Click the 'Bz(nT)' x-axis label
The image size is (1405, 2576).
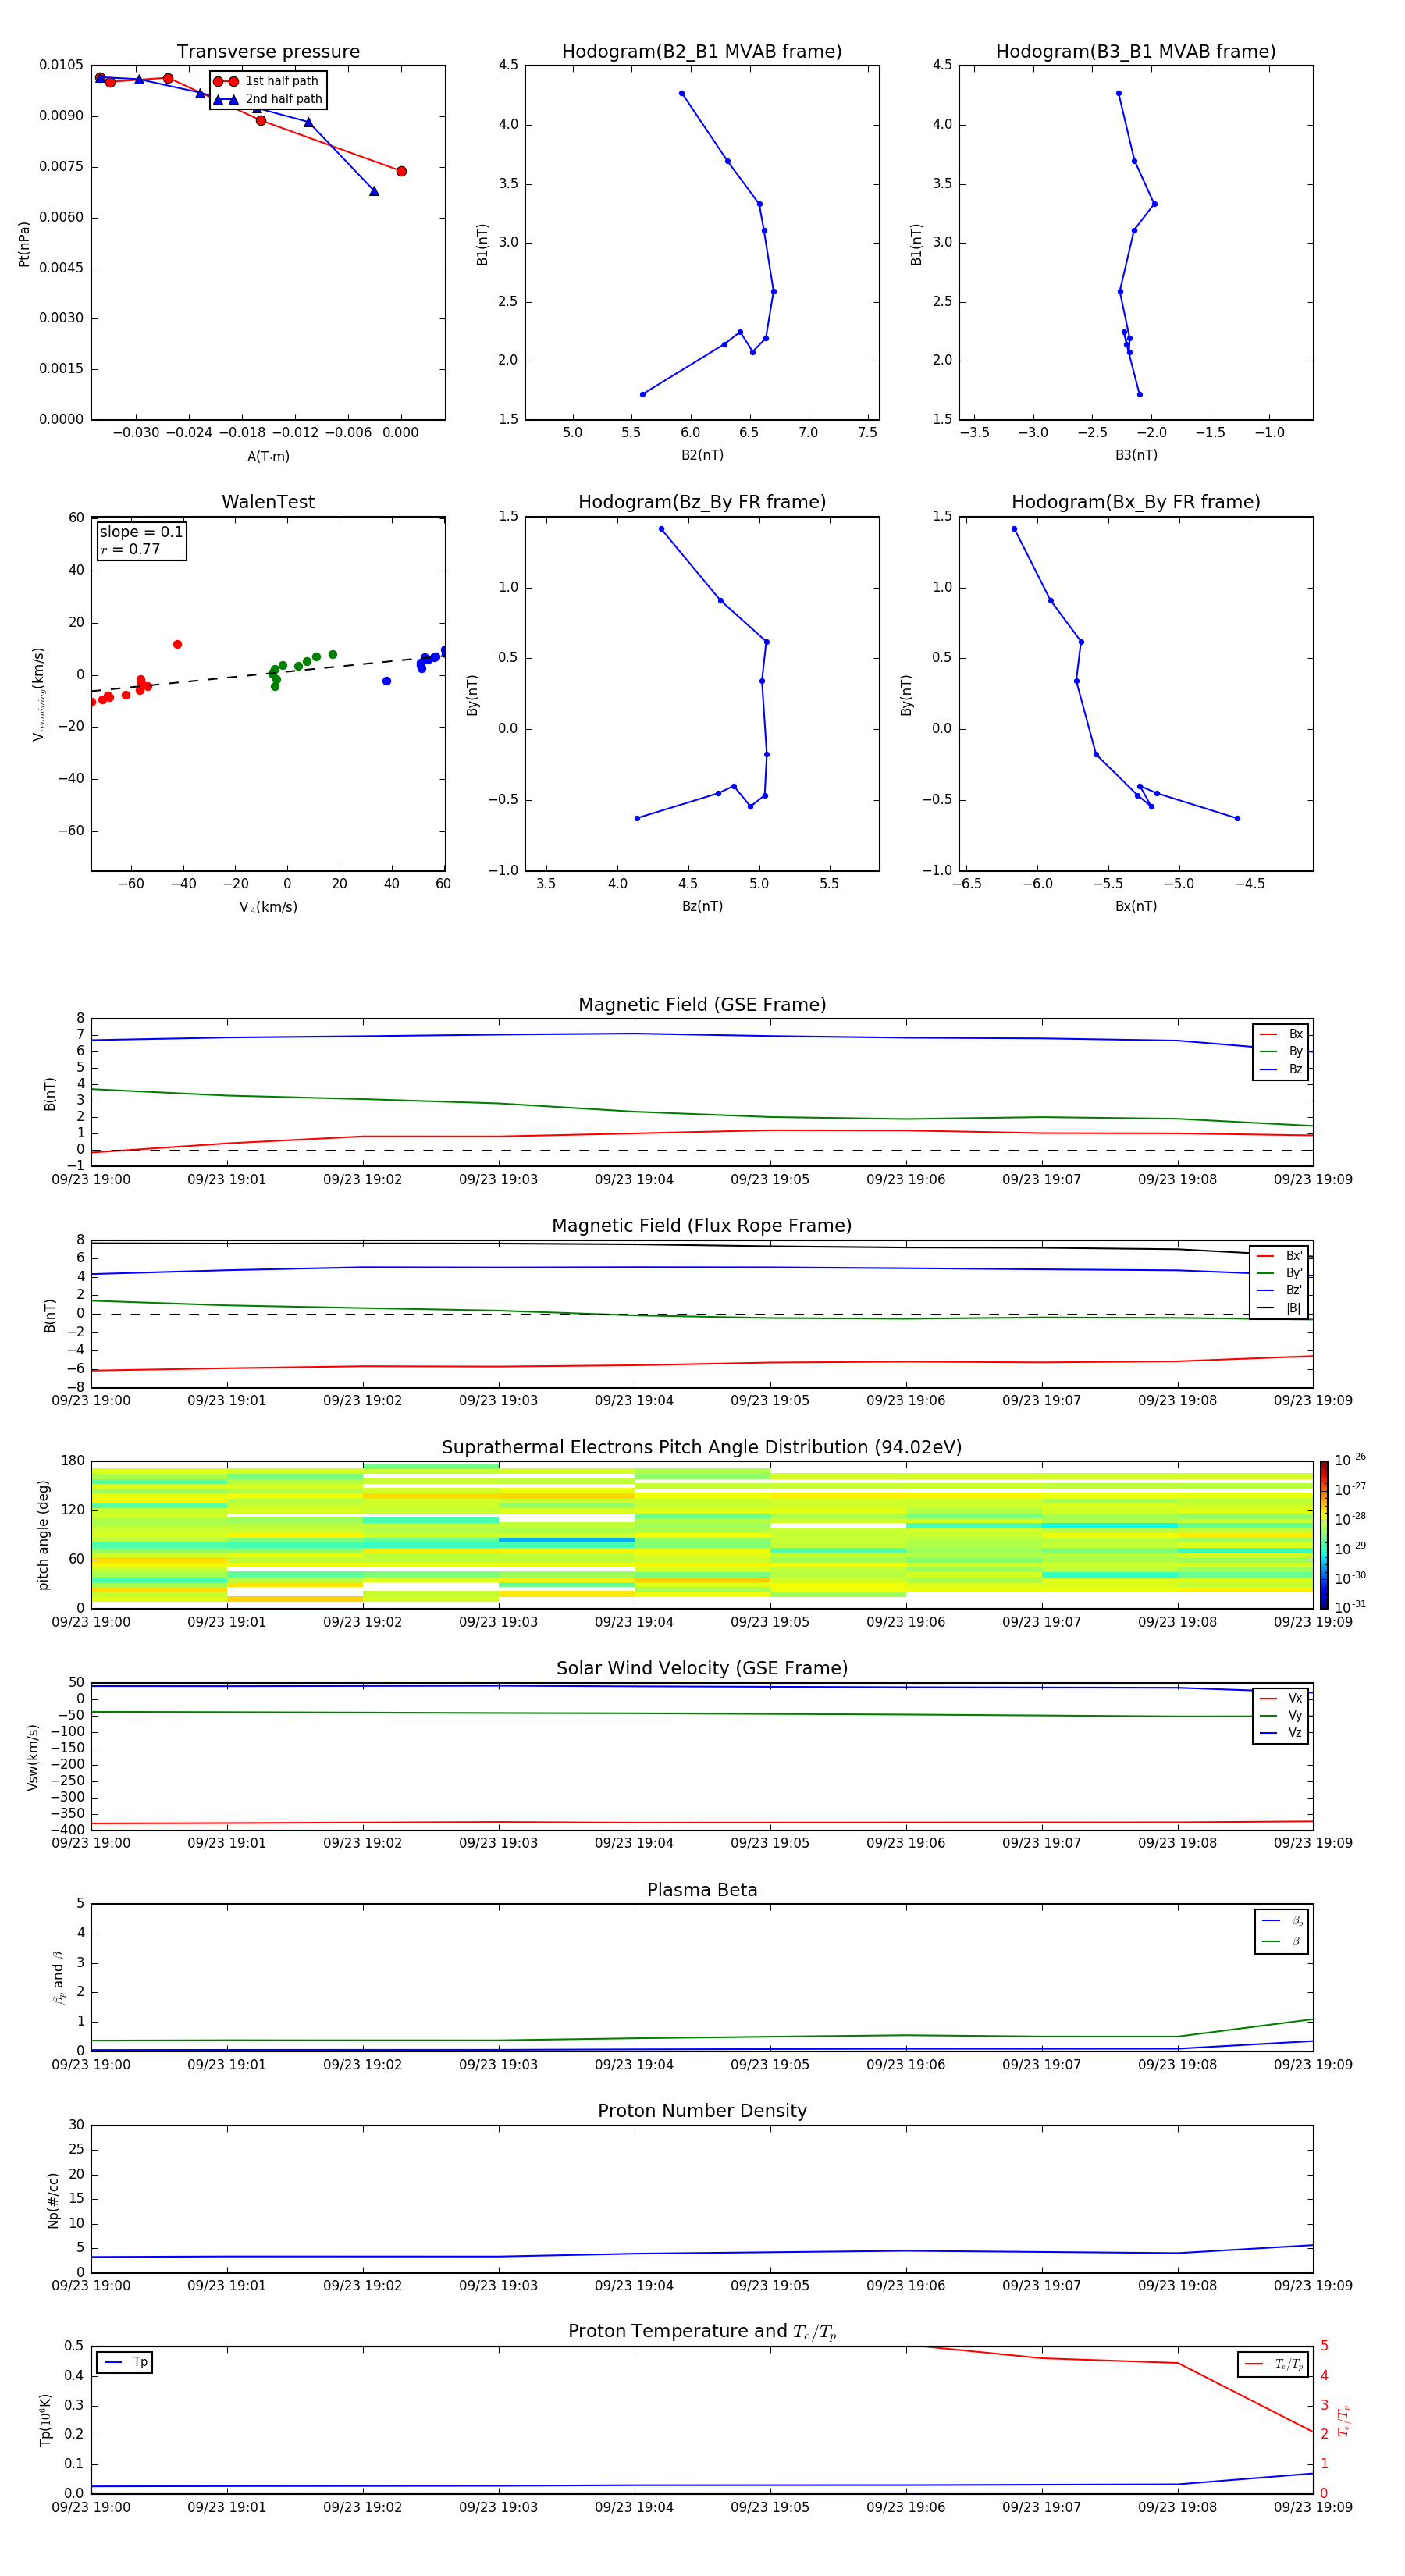702,906
